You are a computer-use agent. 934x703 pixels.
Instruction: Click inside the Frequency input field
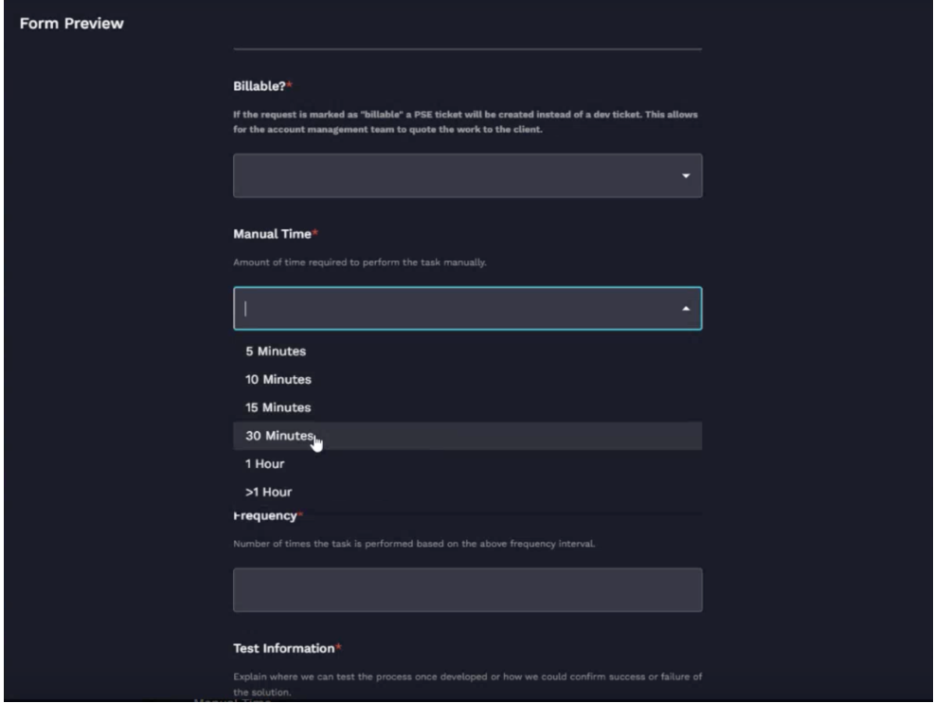[x=469, y=588]
